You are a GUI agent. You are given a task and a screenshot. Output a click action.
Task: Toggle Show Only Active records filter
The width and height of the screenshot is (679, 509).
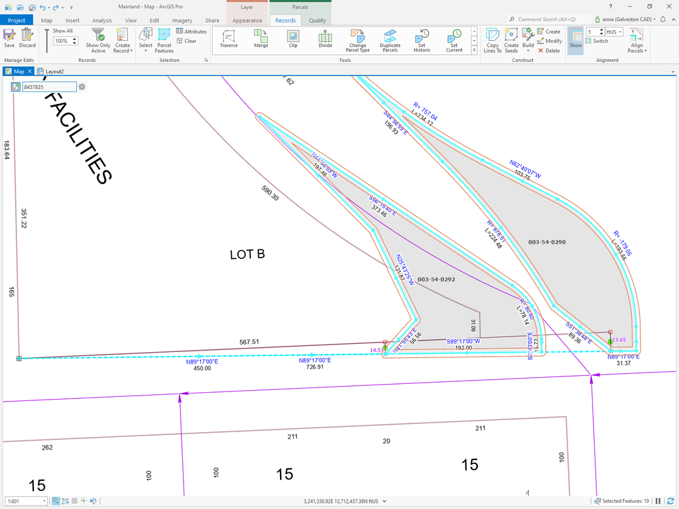click(99, 41)
